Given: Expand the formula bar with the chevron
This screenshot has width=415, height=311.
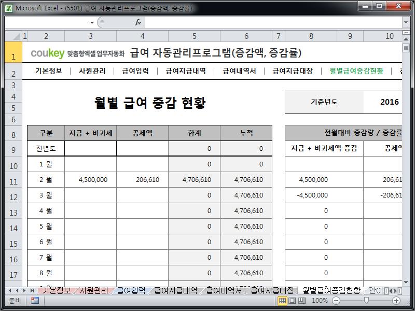Looking at the screenshot, I should pyautogui.click(x=406, y=22).
